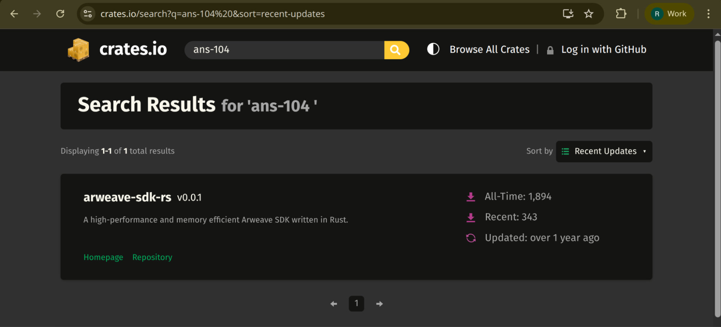Screen dimensions: 721x327
Task: Click the page vertical scrollbar
Action: coord(717,178)
